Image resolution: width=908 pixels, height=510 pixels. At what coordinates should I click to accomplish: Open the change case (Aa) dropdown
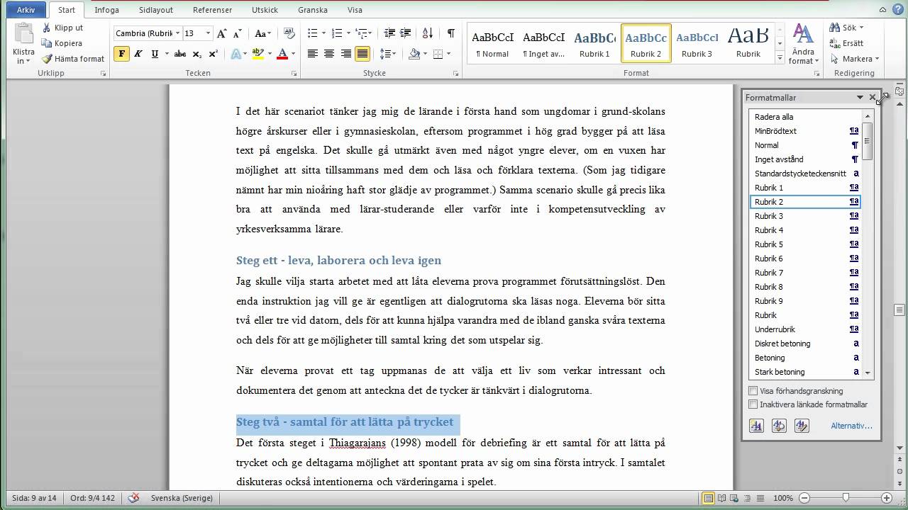[263, 33]
